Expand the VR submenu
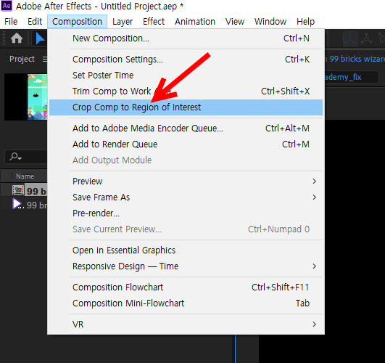Viewport: 385px width, 363px height. 186,324
